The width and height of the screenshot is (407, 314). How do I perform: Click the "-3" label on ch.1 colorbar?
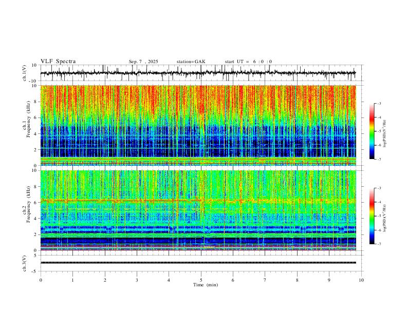[379, 103]
